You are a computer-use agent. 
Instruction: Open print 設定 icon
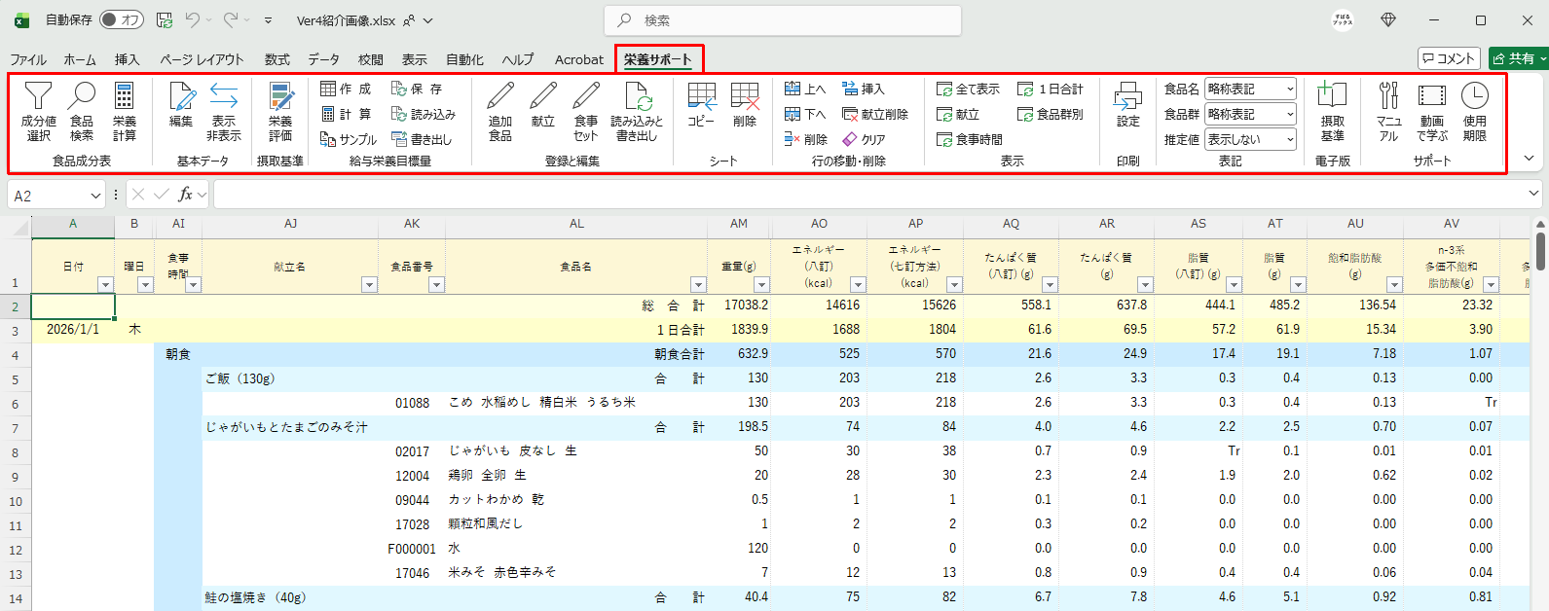1128,104
